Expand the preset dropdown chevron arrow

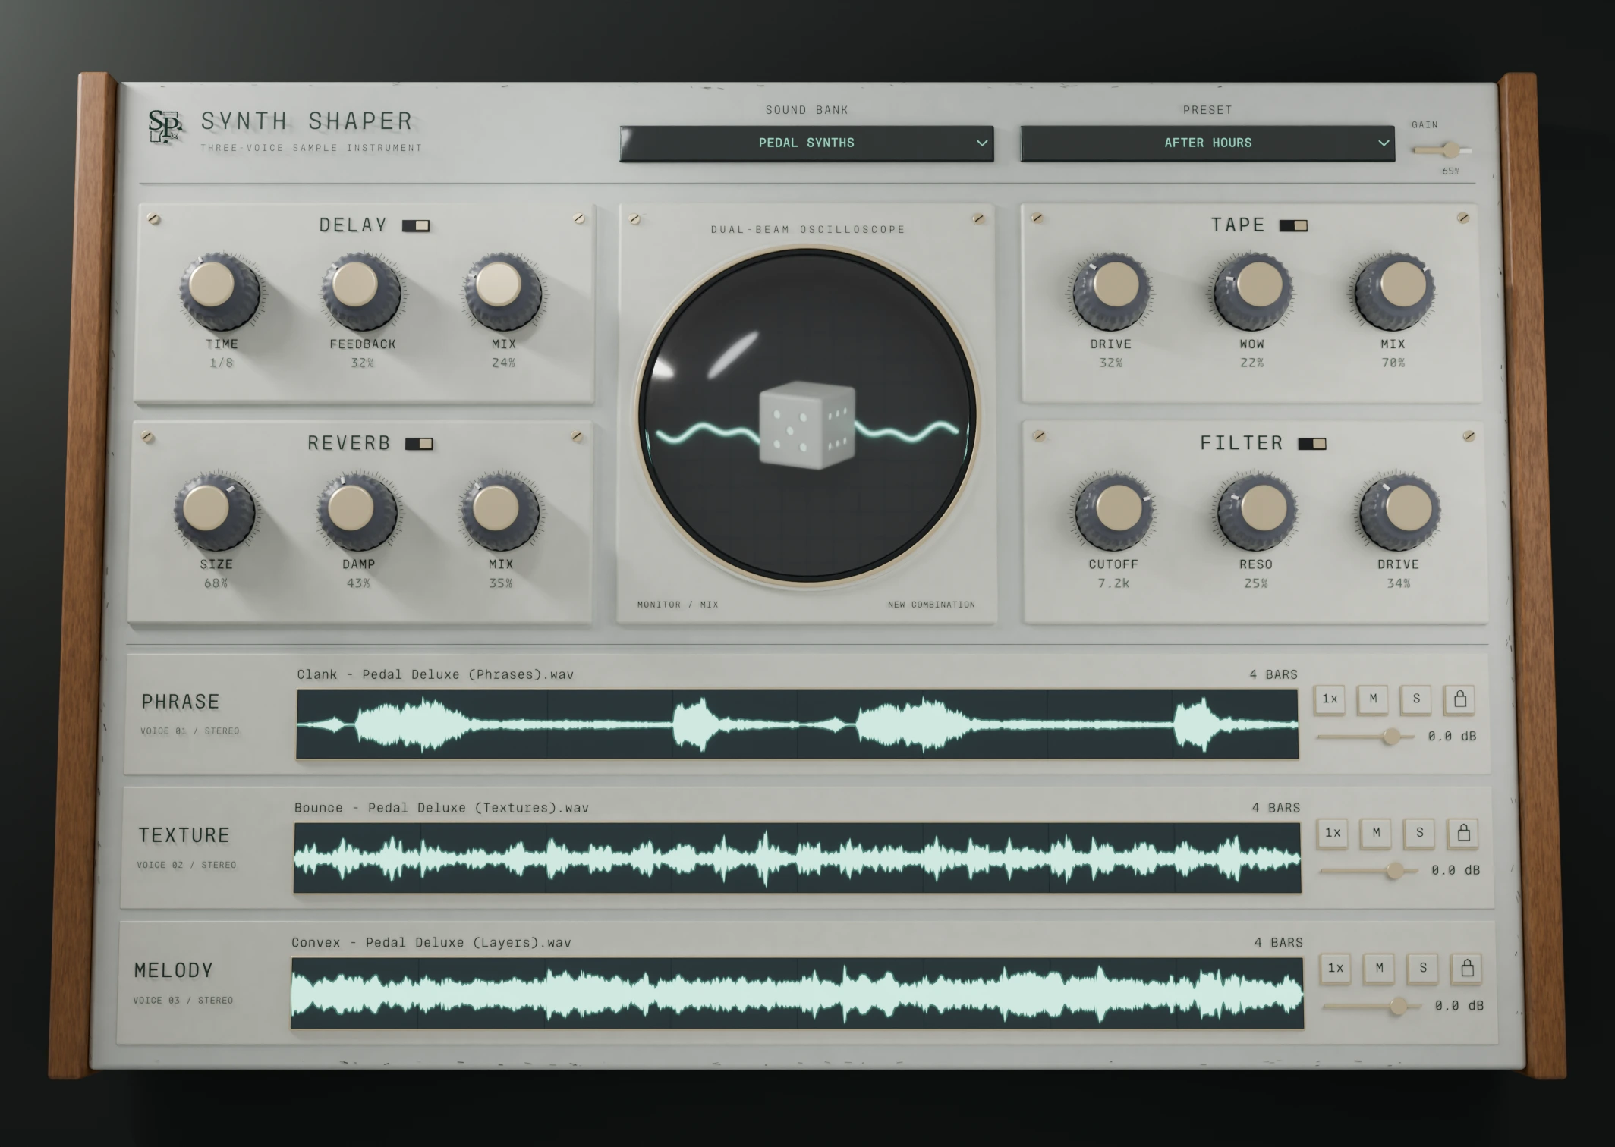tap(1383, 143)
